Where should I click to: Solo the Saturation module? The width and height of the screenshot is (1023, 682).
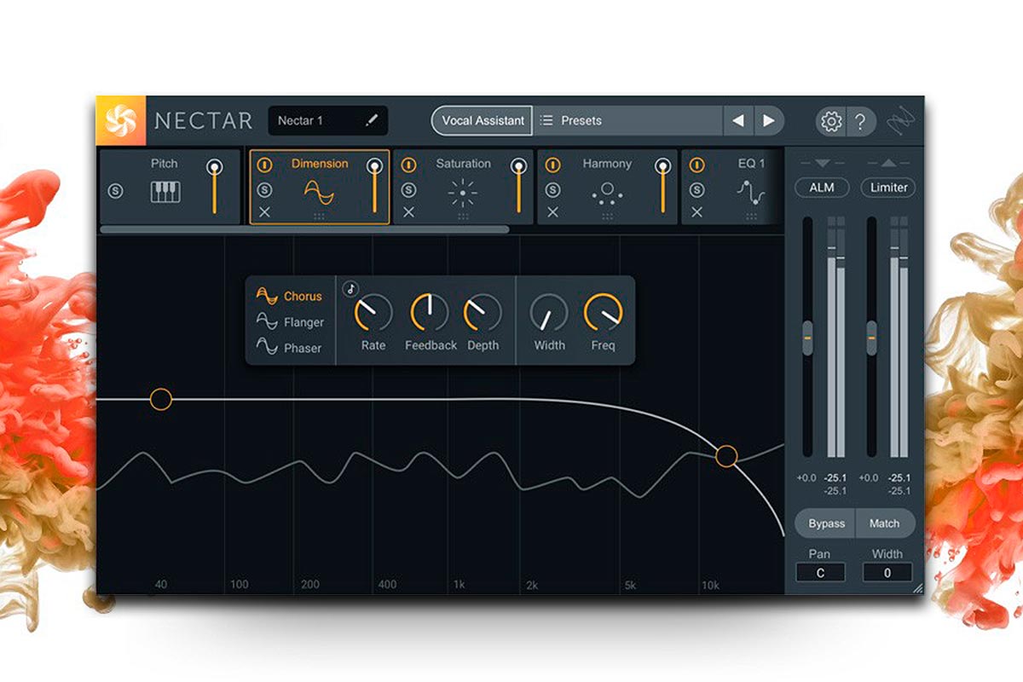(x=408, y=189)
